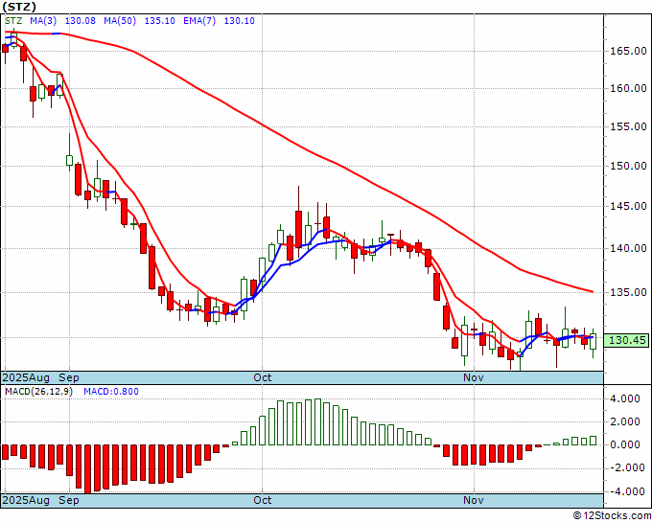
Task: Click the MACD(26,12,9) indicator label
Action: 38,392
